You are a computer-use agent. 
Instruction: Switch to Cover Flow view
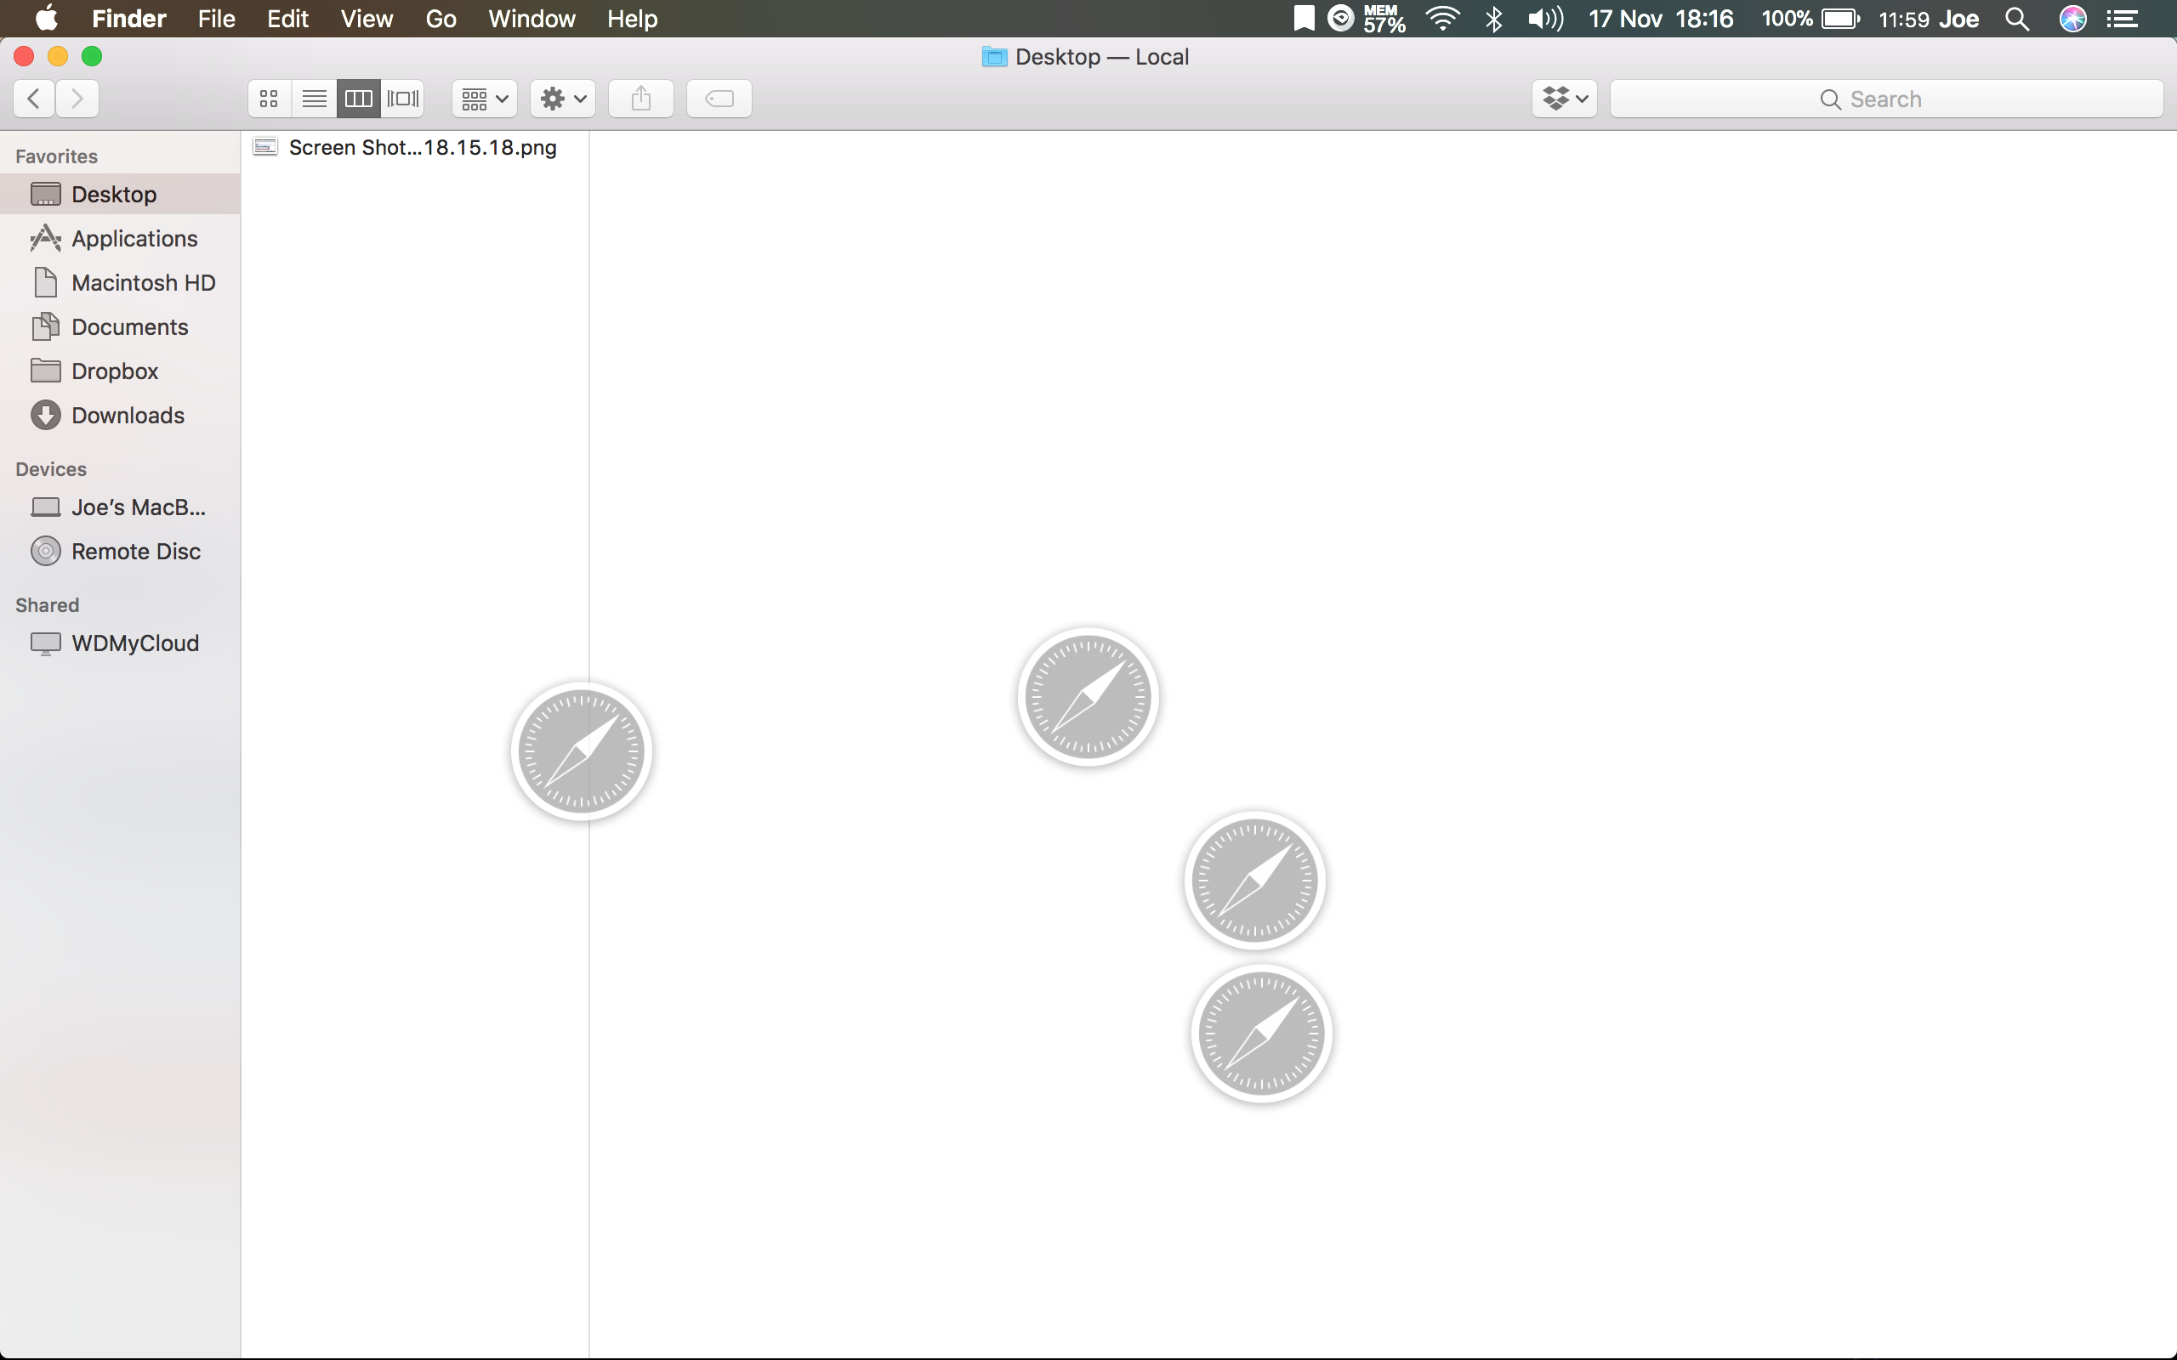[x=402, y=99]
